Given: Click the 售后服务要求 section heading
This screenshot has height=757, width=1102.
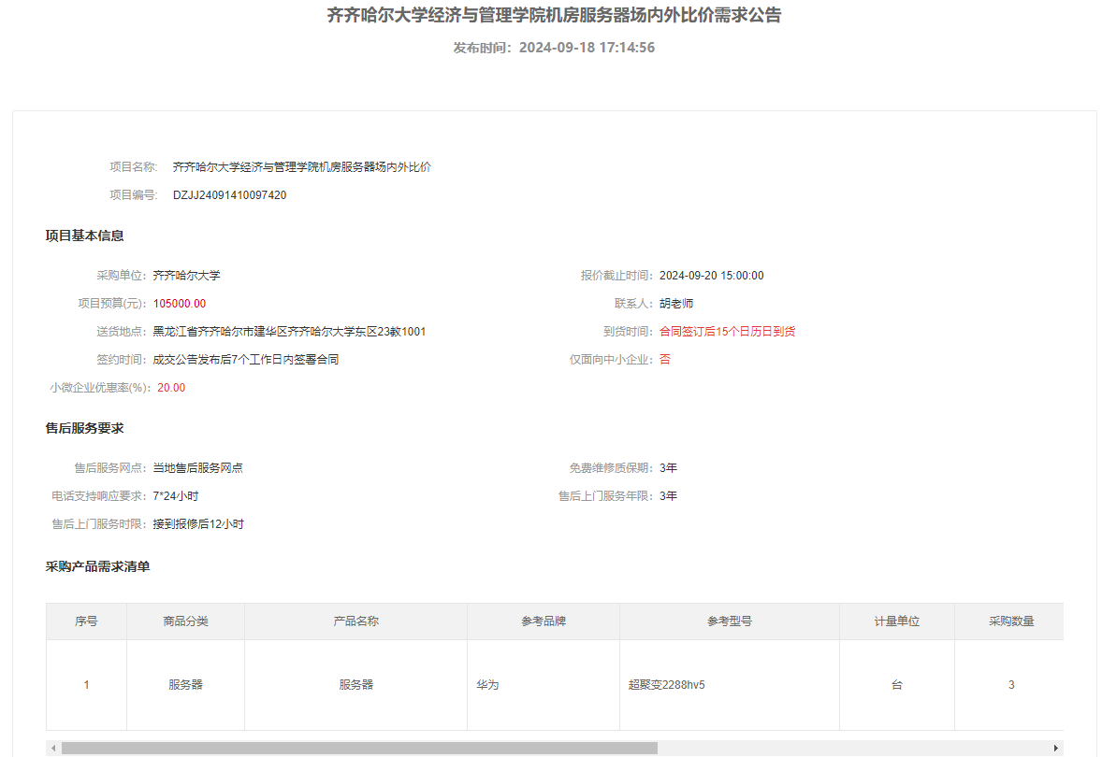Looking at the screenshot, I should click(x=84, y=428).
